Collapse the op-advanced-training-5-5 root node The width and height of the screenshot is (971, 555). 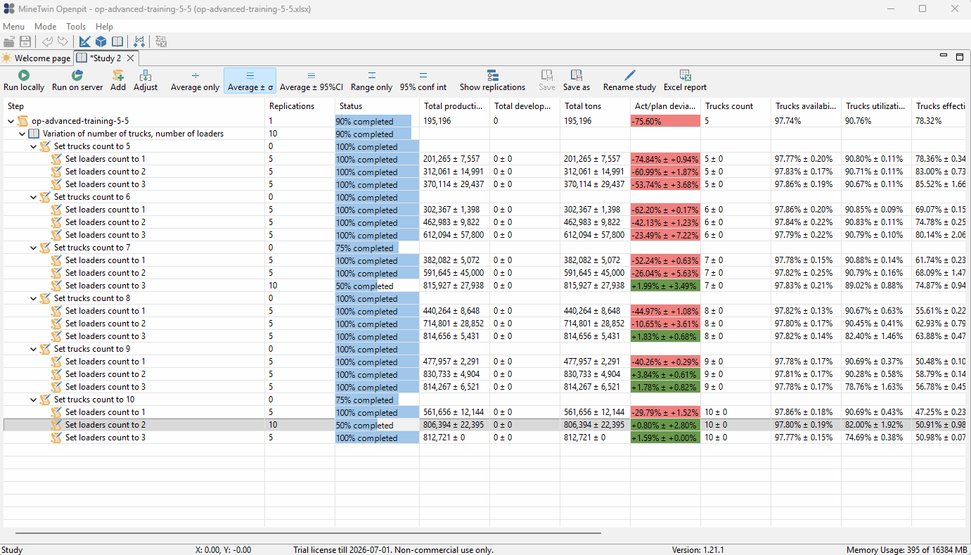coord(11,121)
